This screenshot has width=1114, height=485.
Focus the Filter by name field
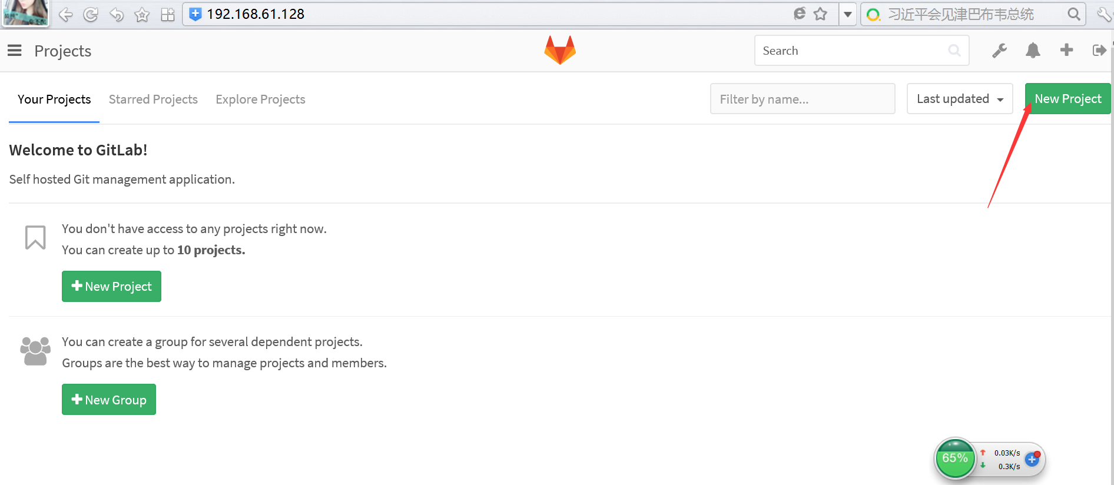(802, 99)
